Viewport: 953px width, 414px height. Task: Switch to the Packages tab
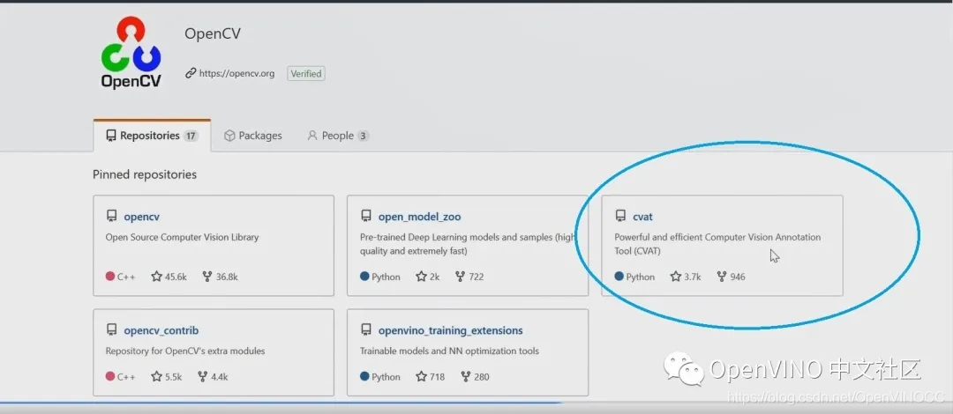(253, 136)
